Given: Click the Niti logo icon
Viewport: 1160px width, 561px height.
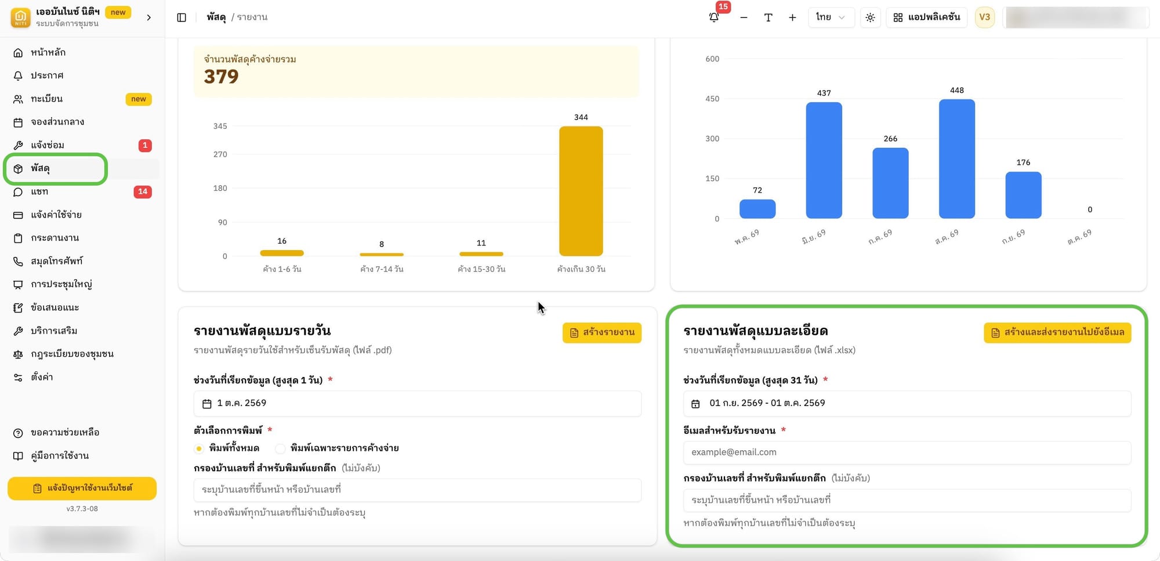Looking at the screenshot, I should point(20,17).
